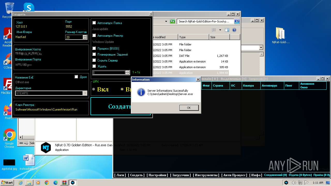
Task: Click the Start button
Action: [x=7, y=182]
